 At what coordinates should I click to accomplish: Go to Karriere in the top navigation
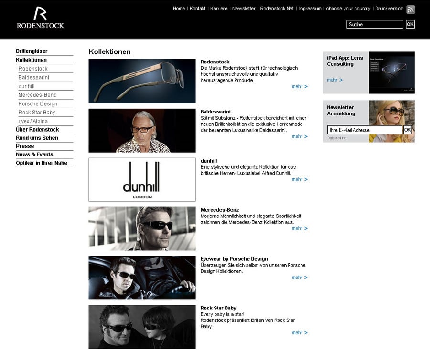[x=219, y=9]
